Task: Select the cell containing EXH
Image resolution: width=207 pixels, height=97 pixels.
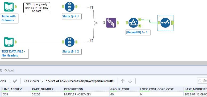Action: 16,94
